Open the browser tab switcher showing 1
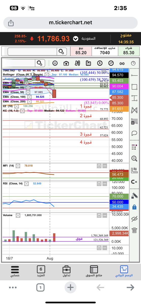The height and width of the screenshot is (306, 141). [41, 288]
